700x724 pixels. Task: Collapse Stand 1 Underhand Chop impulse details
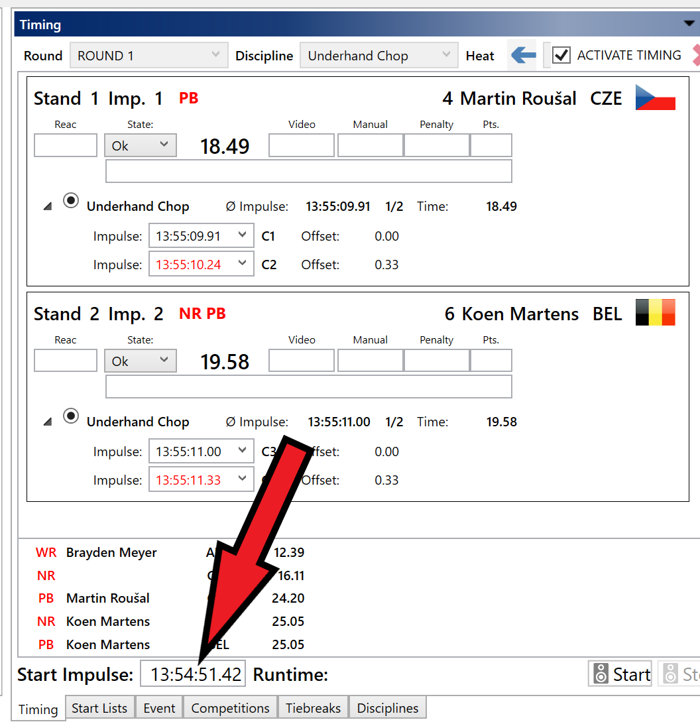(48, 207)
